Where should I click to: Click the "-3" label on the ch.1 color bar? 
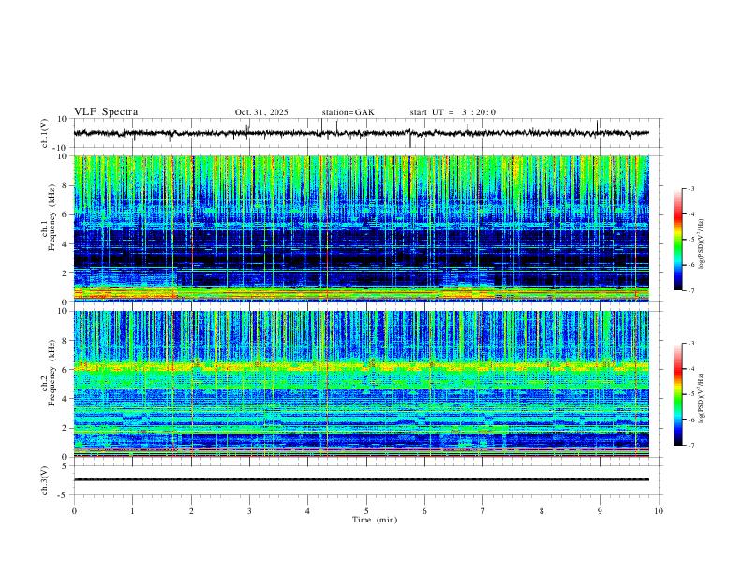(x=690, y=188)
